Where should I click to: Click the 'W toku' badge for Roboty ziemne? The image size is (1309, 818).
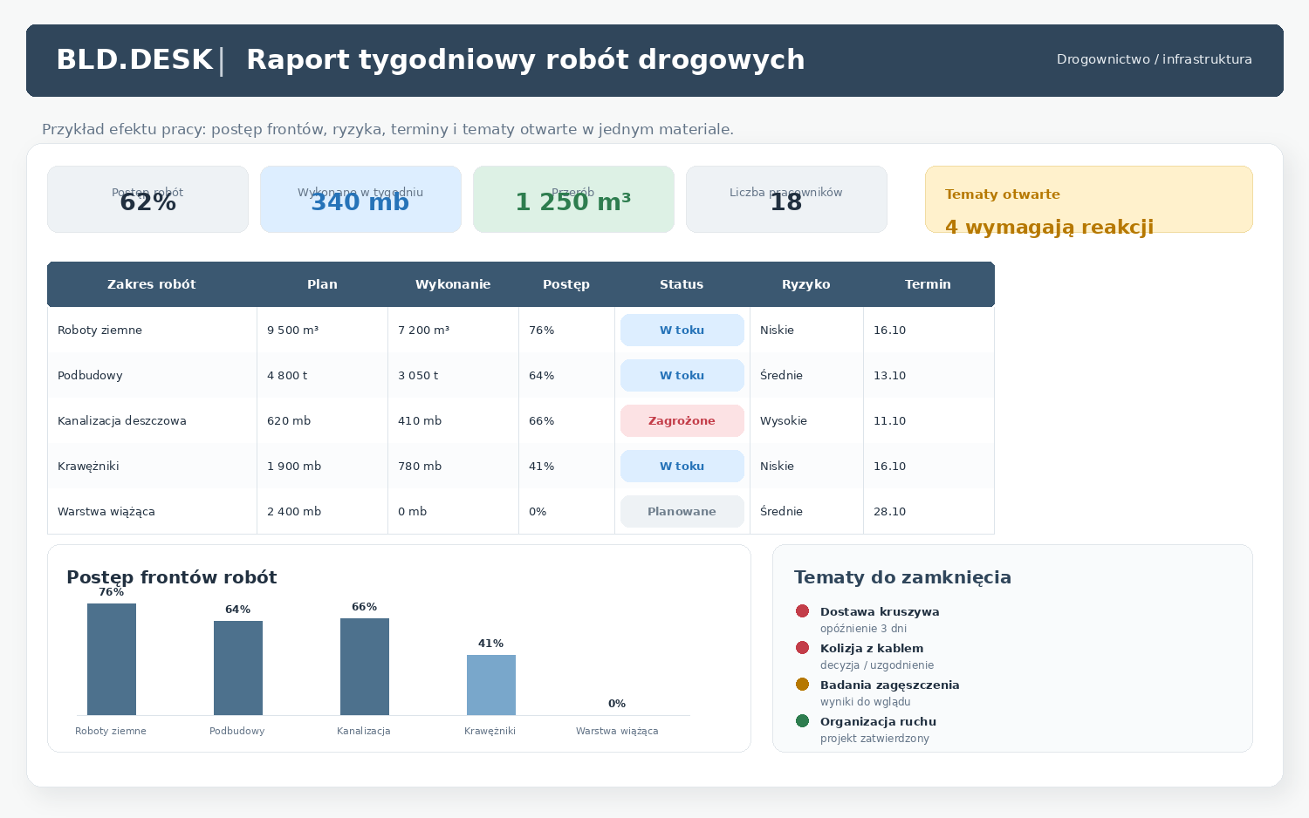click(682, 331)
